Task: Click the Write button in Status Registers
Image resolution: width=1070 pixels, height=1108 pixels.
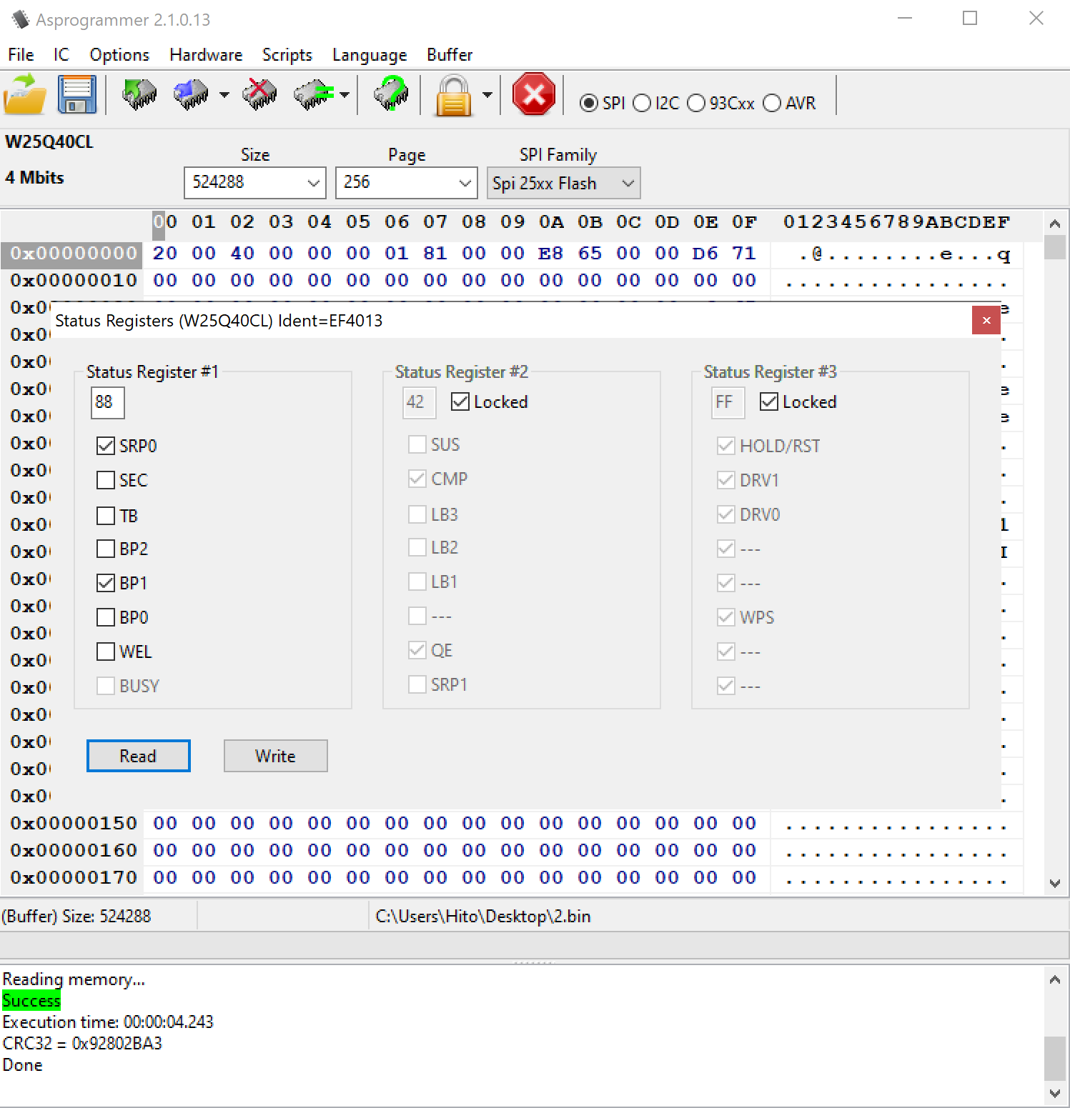Action: tap(275, 756)
